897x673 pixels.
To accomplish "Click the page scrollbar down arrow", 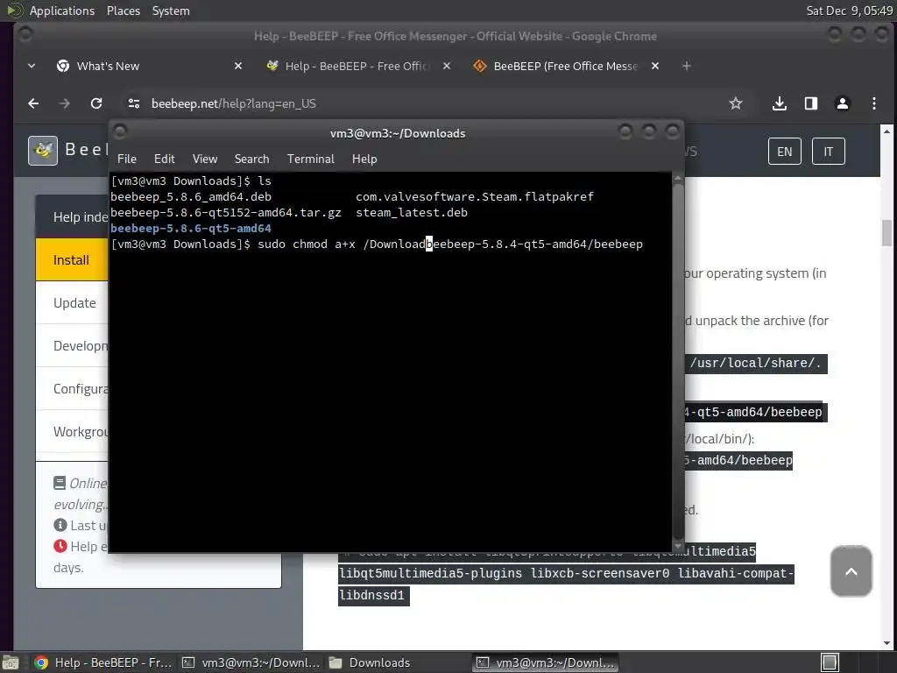I will click(886, 643).
